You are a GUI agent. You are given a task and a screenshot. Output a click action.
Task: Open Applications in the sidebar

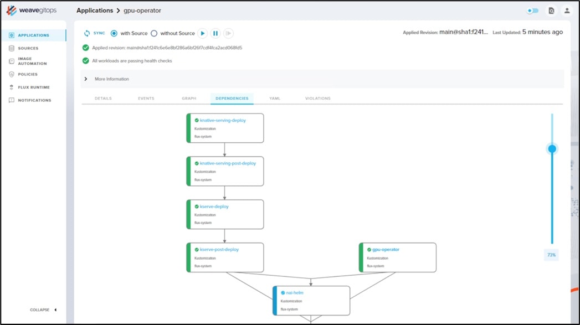(x=33, y=35)
